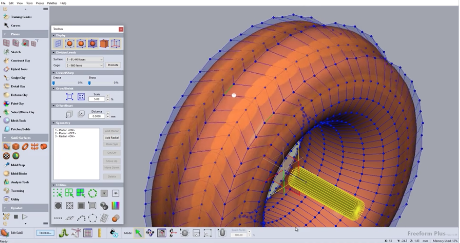
Task: Open the Analysis Tools palette
Action: pos(20,182)
